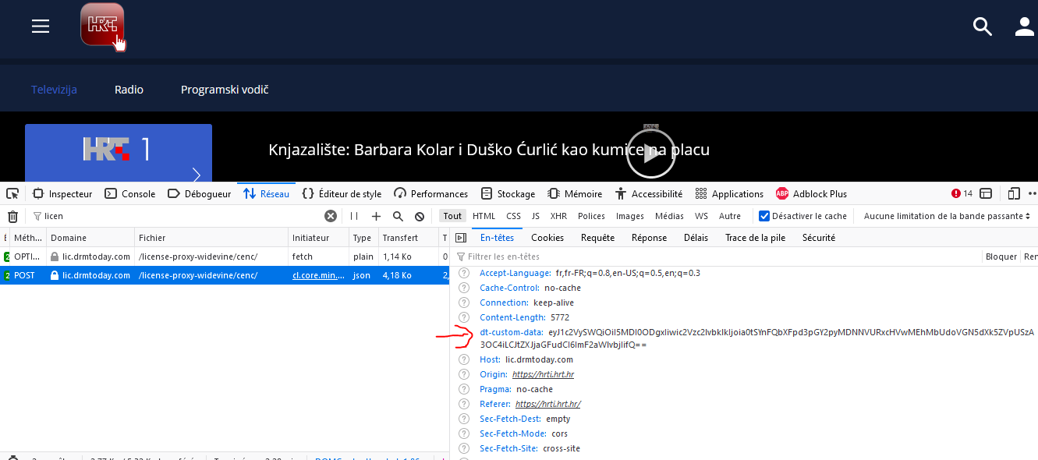
Task: Open the Débogueur panel
Action: [199, 194]
